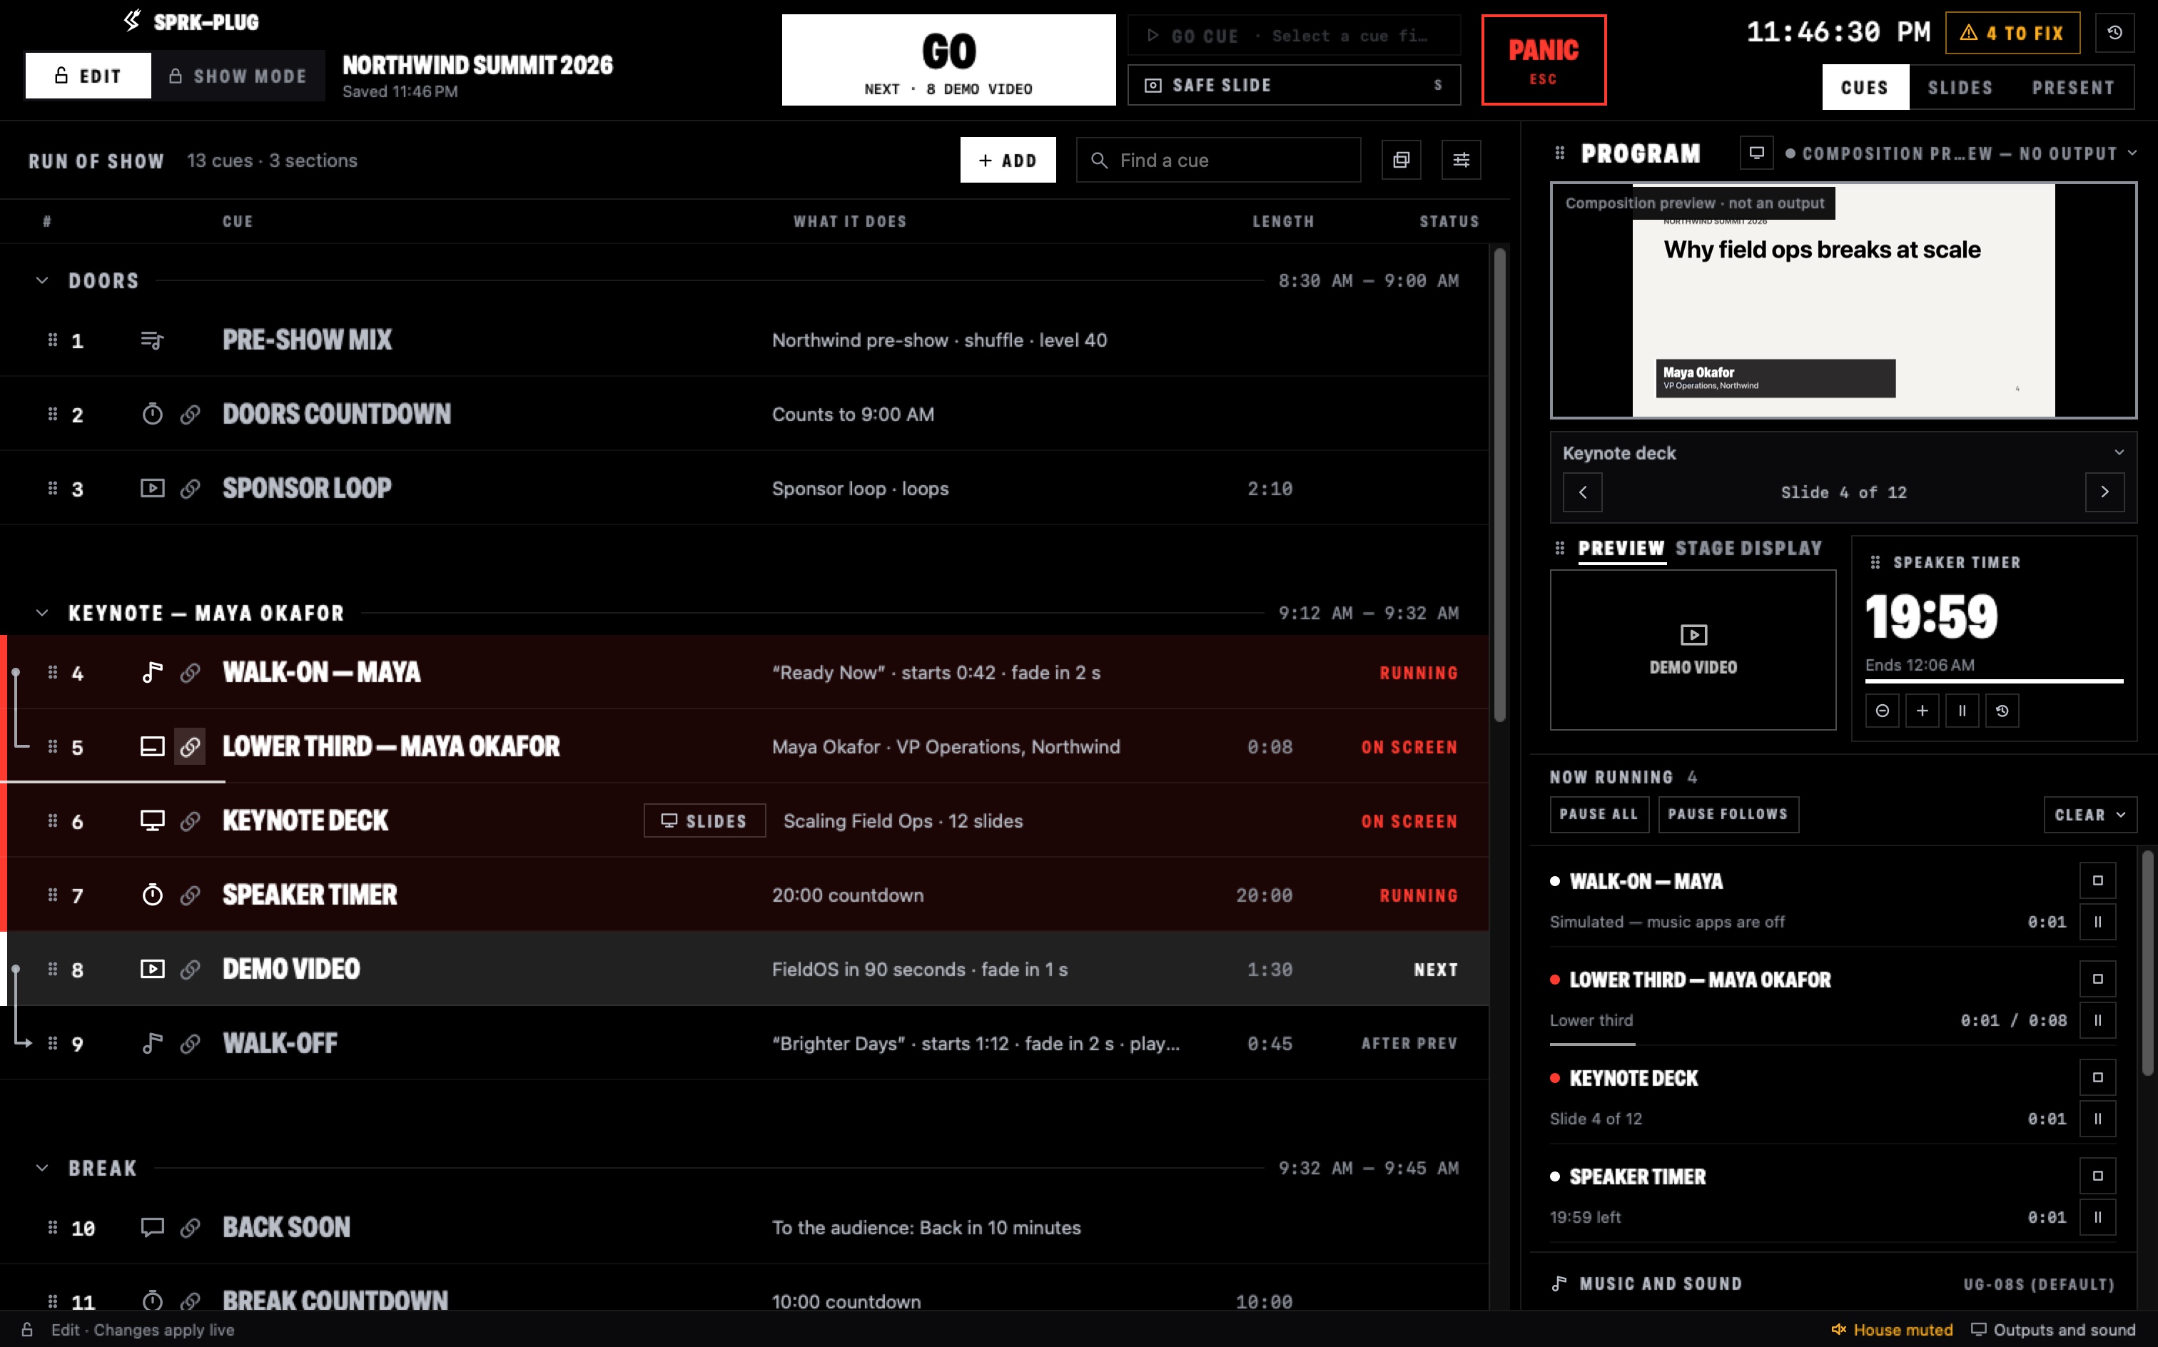Open the CLEAR dropdown in Now Running
Image resolution: width=2158 pixels, height=1347 pixels.
(x=2089, y=814)
